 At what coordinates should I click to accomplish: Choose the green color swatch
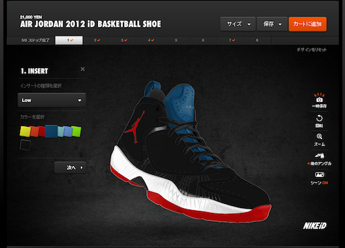77,132
